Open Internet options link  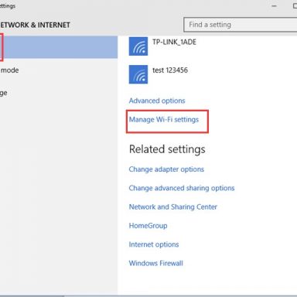[154, 244]
